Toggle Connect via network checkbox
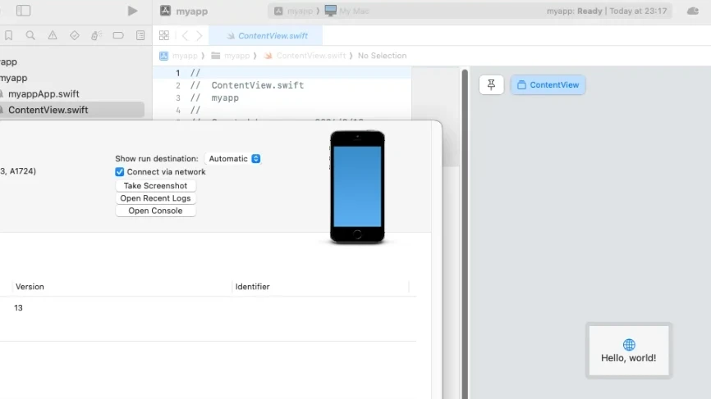 120,172
